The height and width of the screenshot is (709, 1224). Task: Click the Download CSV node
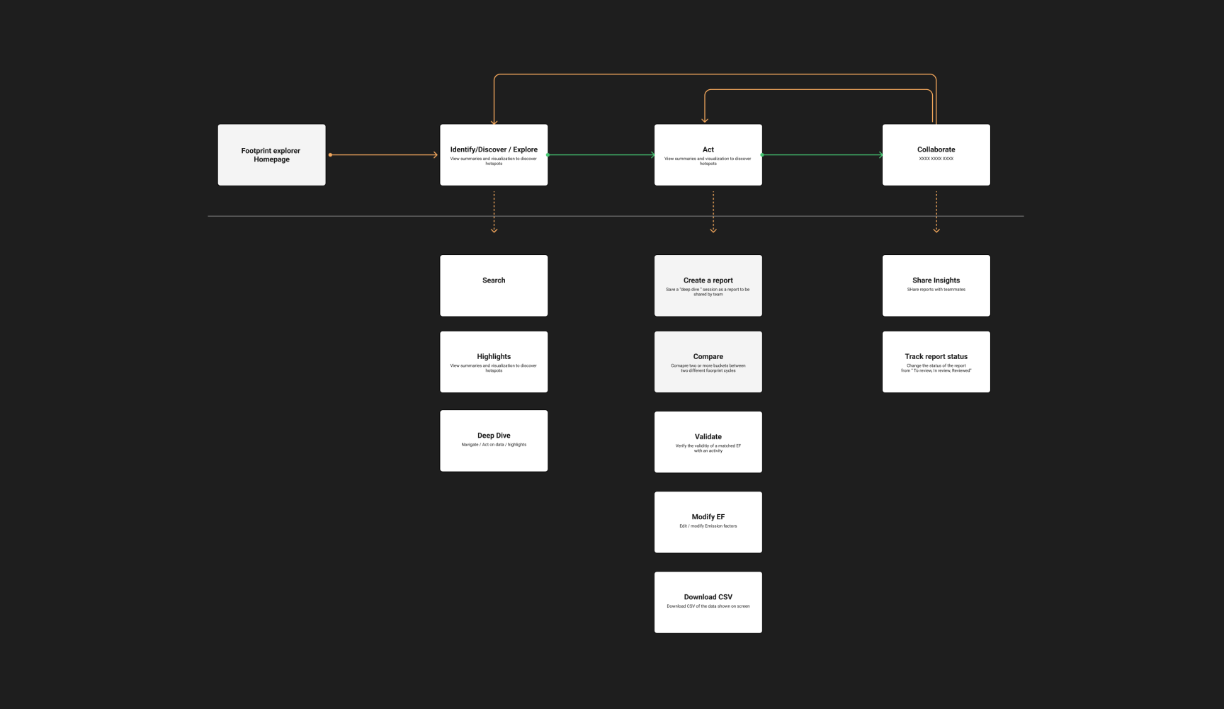(x=708, y=601)
